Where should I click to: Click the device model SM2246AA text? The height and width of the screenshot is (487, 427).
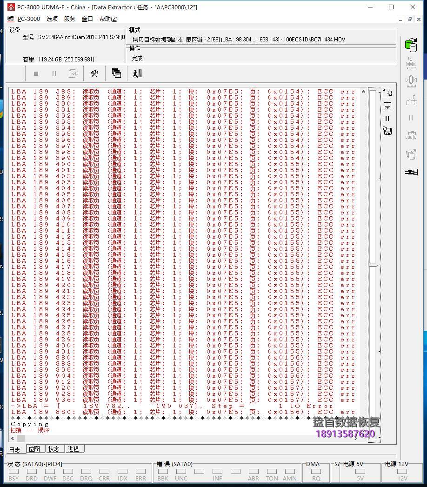click(x=81, y=37)
